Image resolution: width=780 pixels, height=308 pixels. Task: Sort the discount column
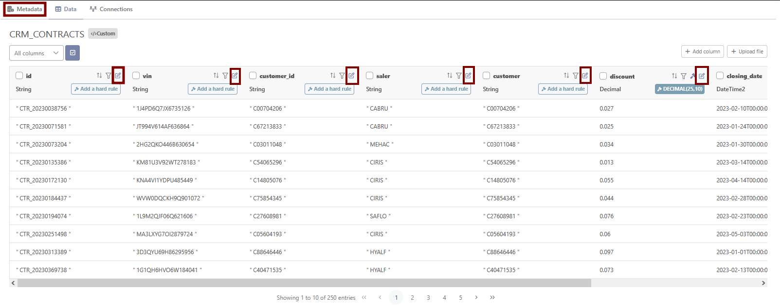674,76
